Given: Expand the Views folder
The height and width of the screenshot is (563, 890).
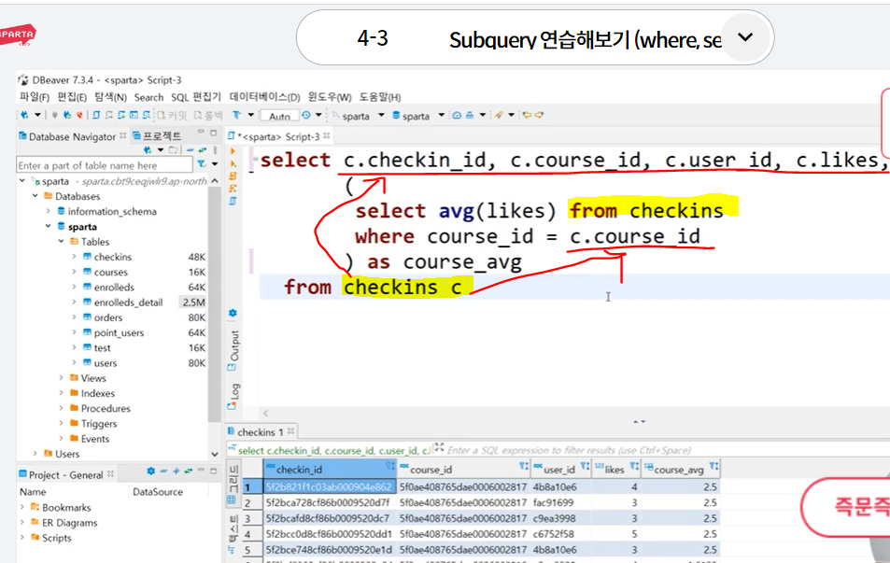Looking at the screenshot, I should [x=62, y=377].
